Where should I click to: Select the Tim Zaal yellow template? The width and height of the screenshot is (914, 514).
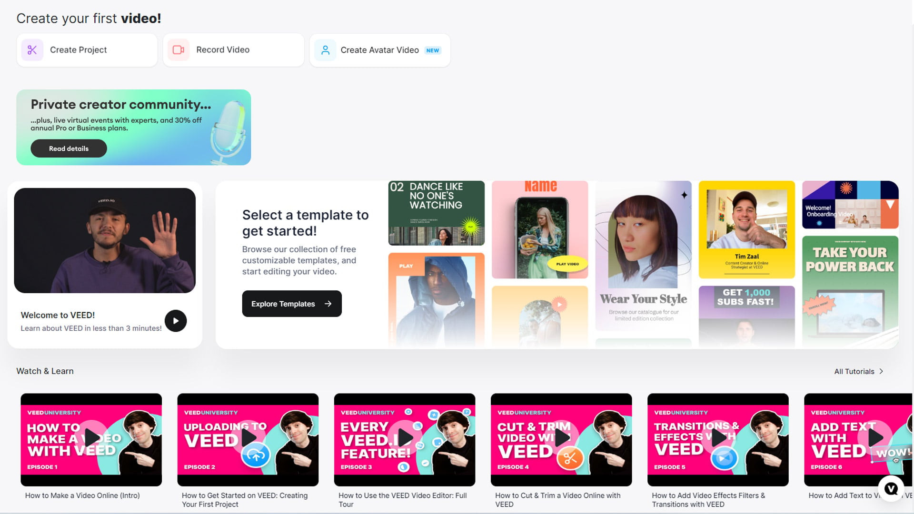747,229
